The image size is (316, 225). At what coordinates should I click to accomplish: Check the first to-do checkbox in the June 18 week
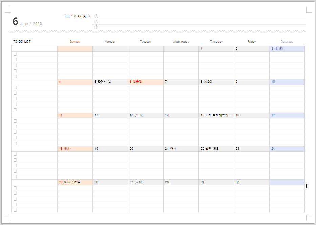point(15,154)
